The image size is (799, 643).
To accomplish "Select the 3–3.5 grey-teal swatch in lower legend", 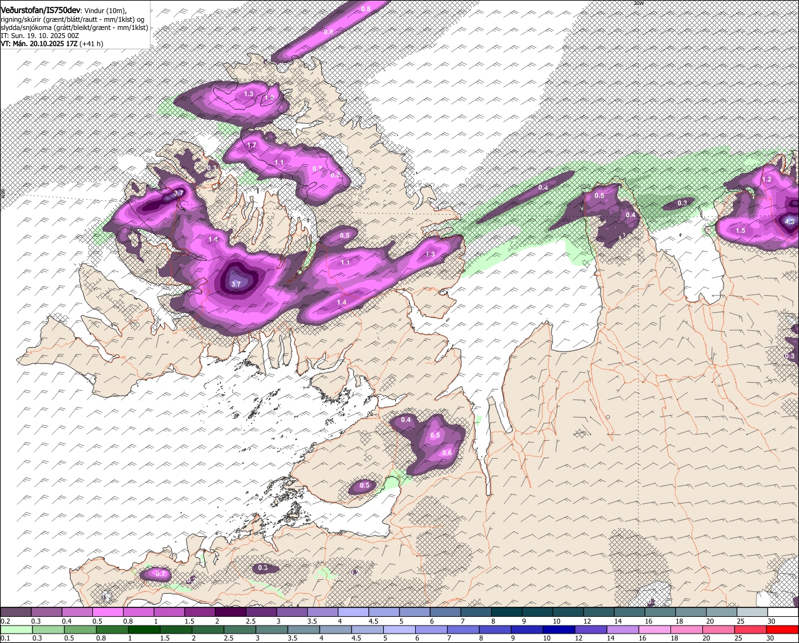I will click(272, 629).
